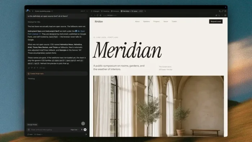Click the magnifier icon at the top right
The height and width of the screenshot is (142, 252).
220,11
